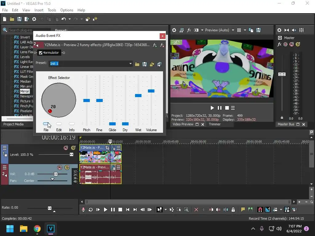Viewport: 315px width, 236px height.
Task: Expand the Undo history dropdown arrow
Action: tap(70, 19)
